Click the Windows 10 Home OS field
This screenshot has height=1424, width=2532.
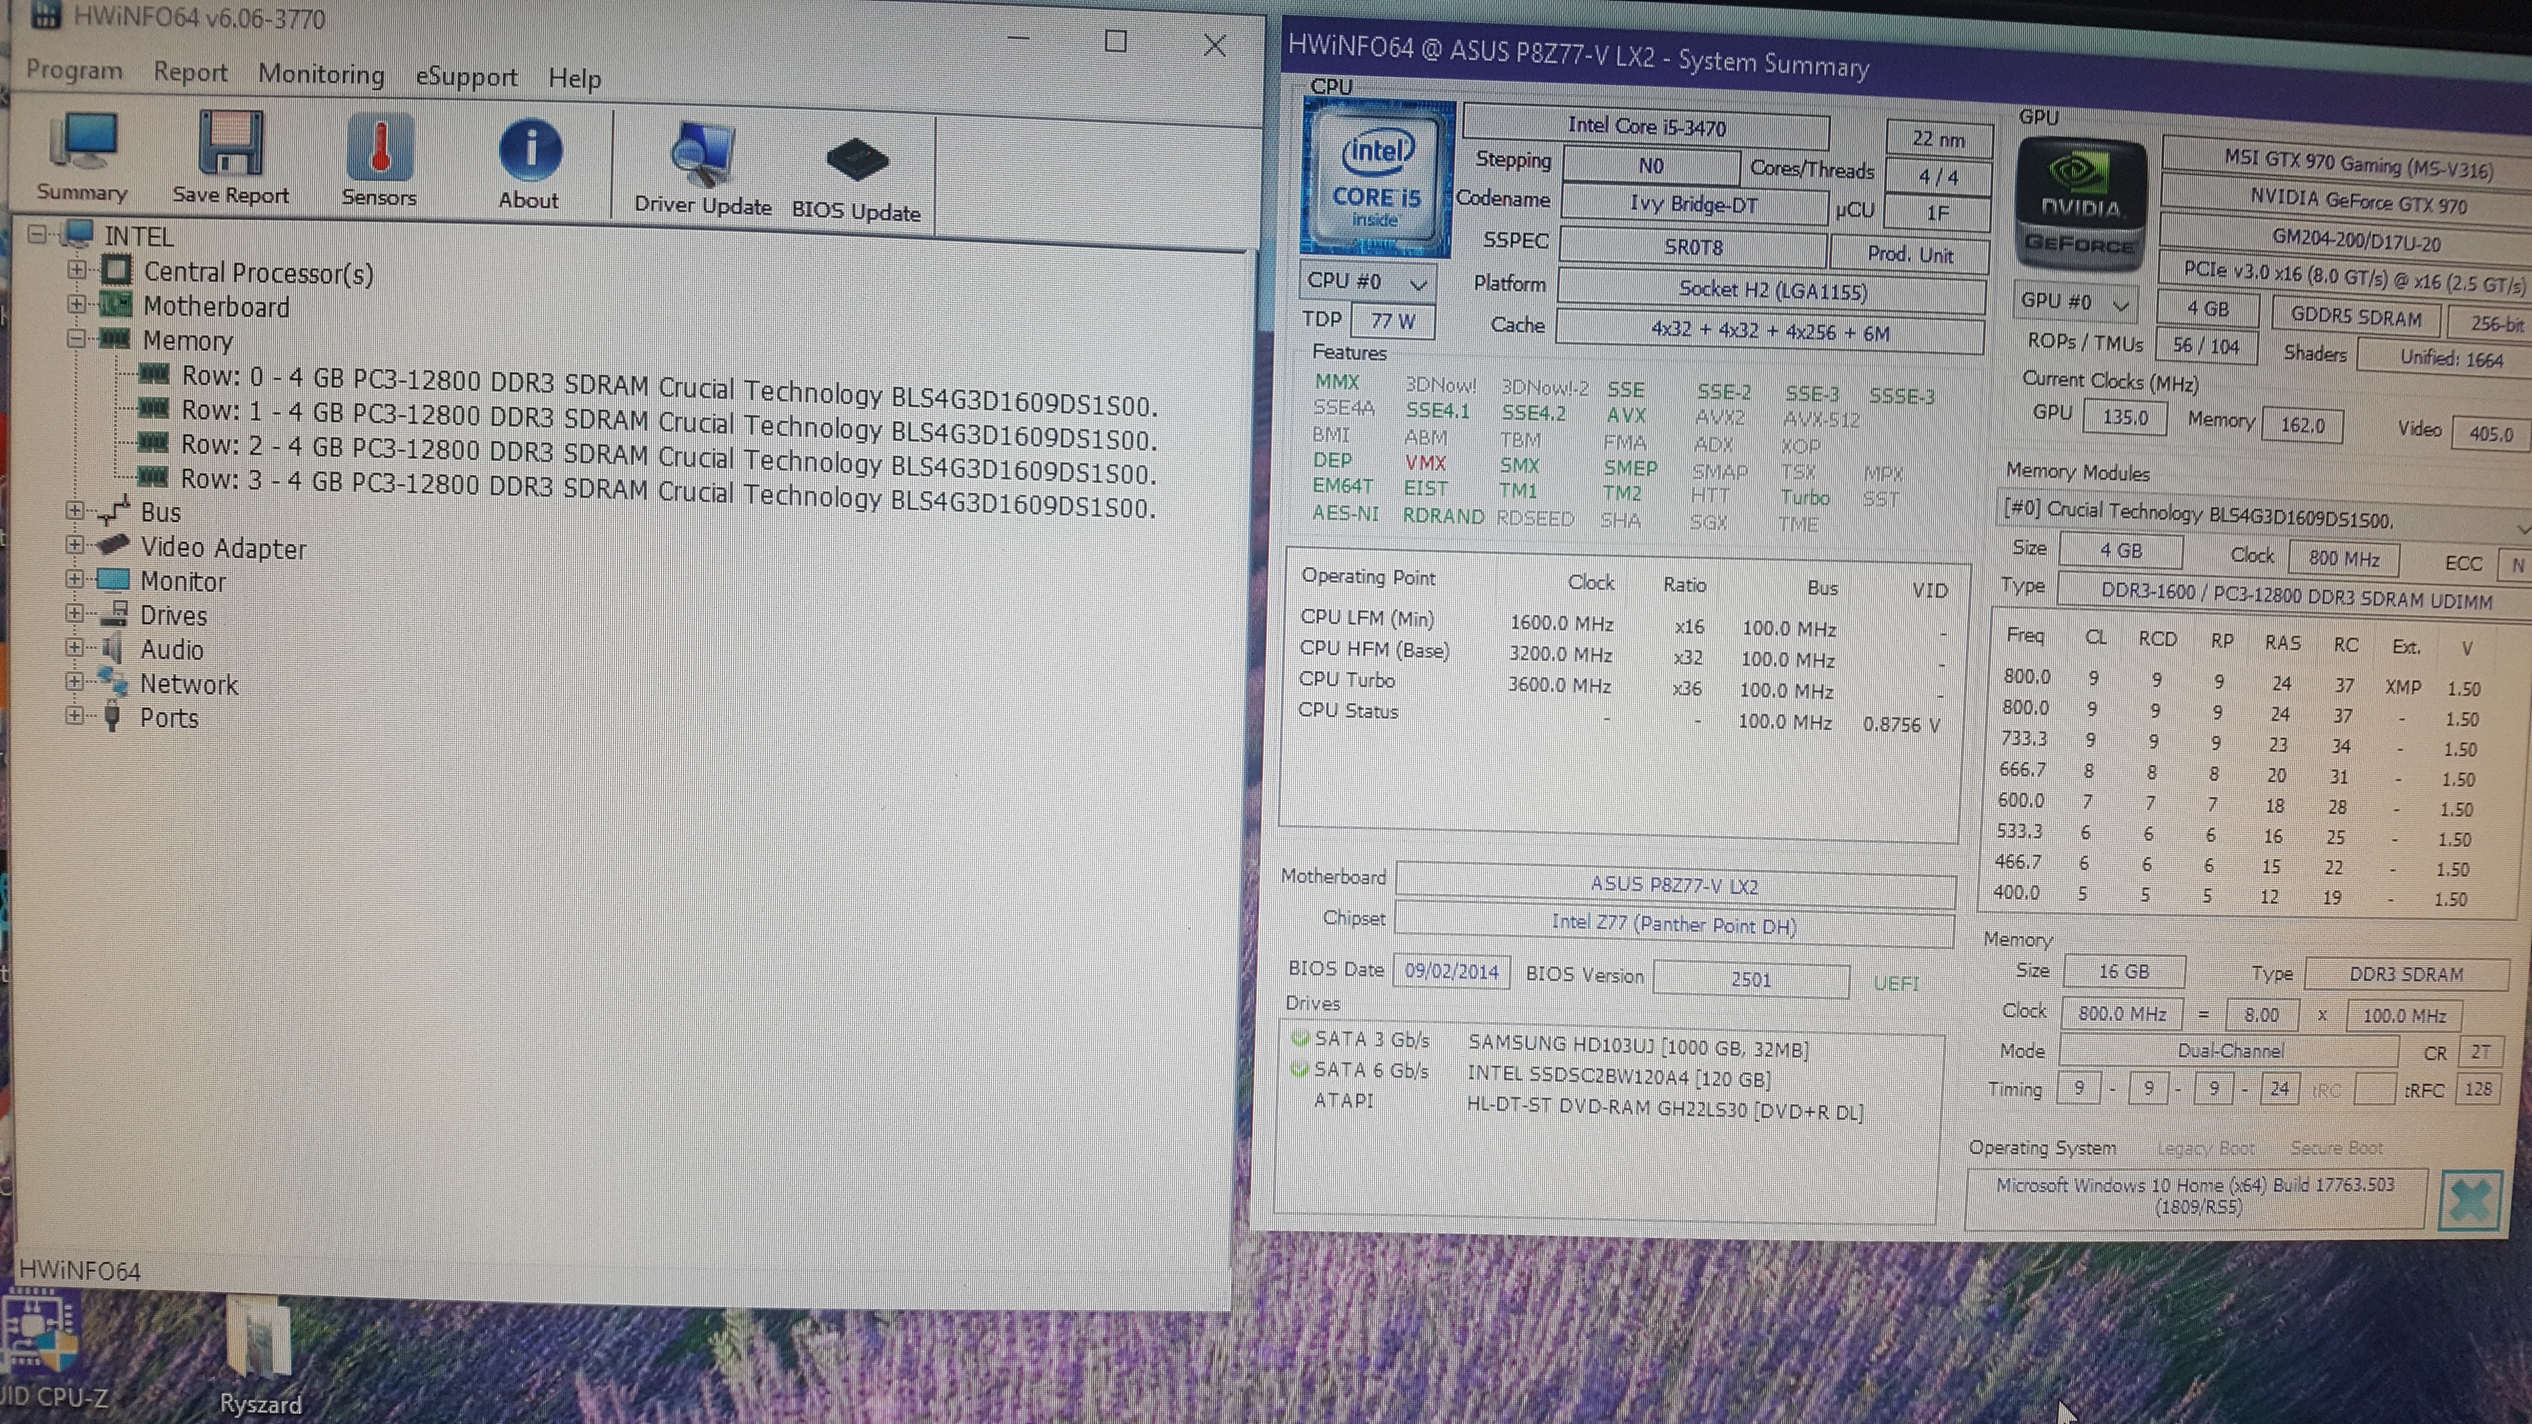(x=2196, y=1196)
